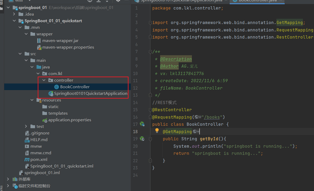Click the BookController class icon
The image size is (314, 191).
click(x=57, y=87)
